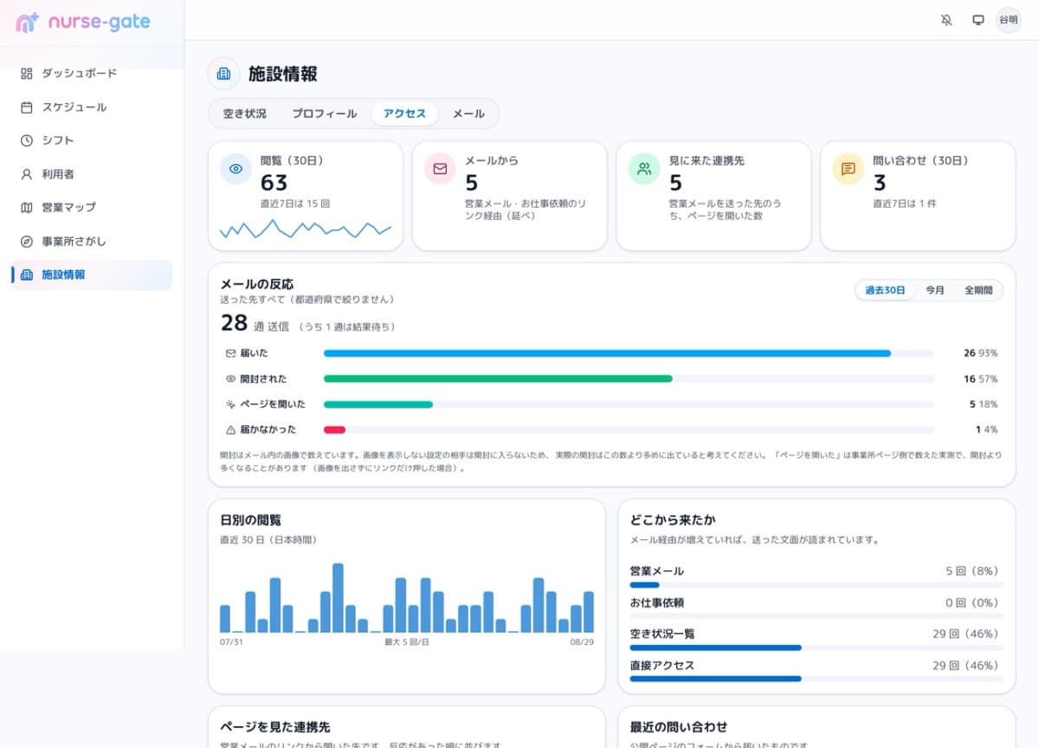Click the ページを見た連携先 heading
The image size is (1039, 748).
[x=275, y=727]
